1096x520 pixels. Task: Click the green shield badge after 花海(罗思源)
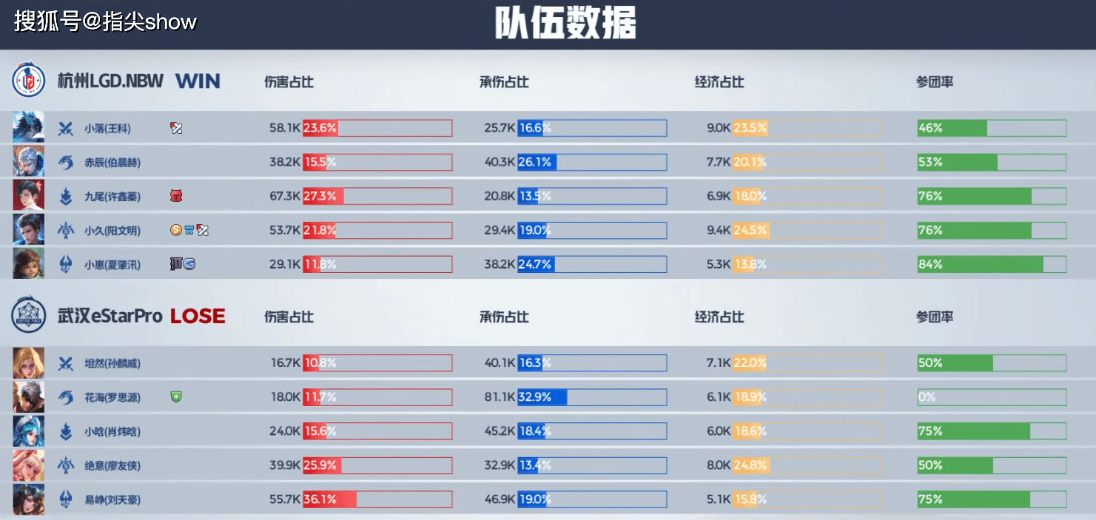tap(176, 397)
